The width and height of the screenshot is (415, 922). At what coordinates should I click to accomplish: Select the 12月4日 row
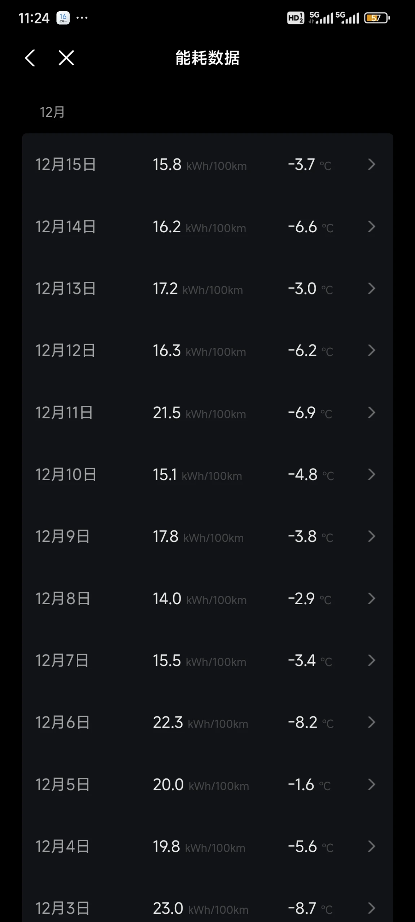[208, 847]
